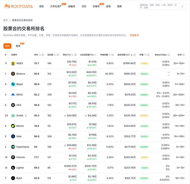Click the RootData logo
Image resolution: width=190 pixels, height=184 pixels.
click(x=18, y=6)
